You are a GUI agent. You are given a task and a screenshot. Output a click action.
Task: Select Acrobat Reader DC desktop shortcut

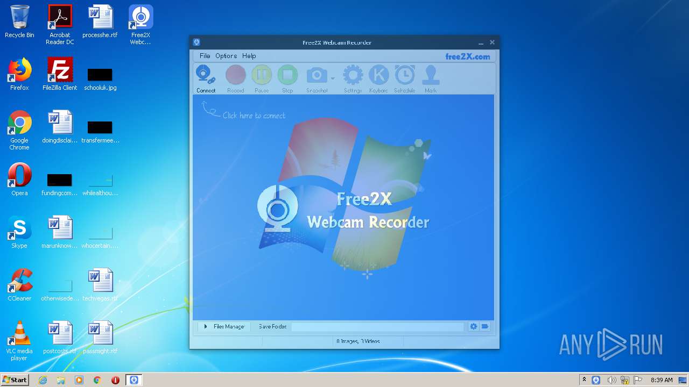[x=60, y=25]
